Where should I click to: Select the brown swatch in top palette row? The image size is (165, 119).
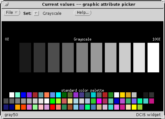(x=35, y=95)
